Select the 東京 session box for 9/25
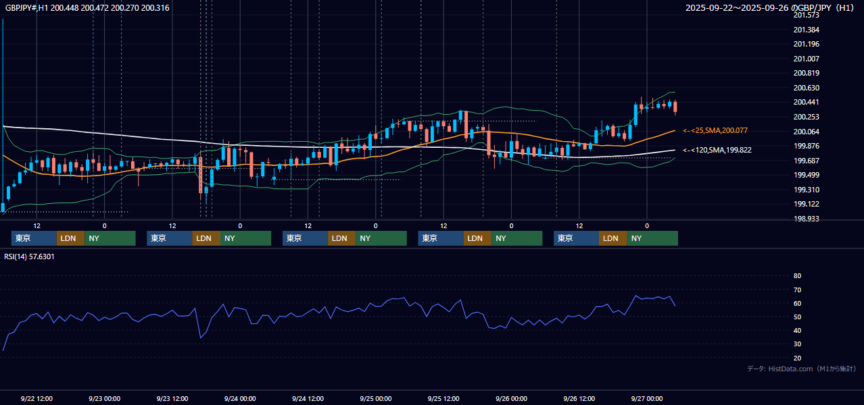This screenshot has height=405, width=864. point(441,238)
